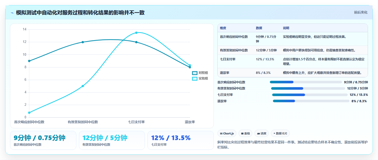Click table cell 8% / 8.3%
Viewport: 378px width, 160px height.
click(x=263, y=73)
